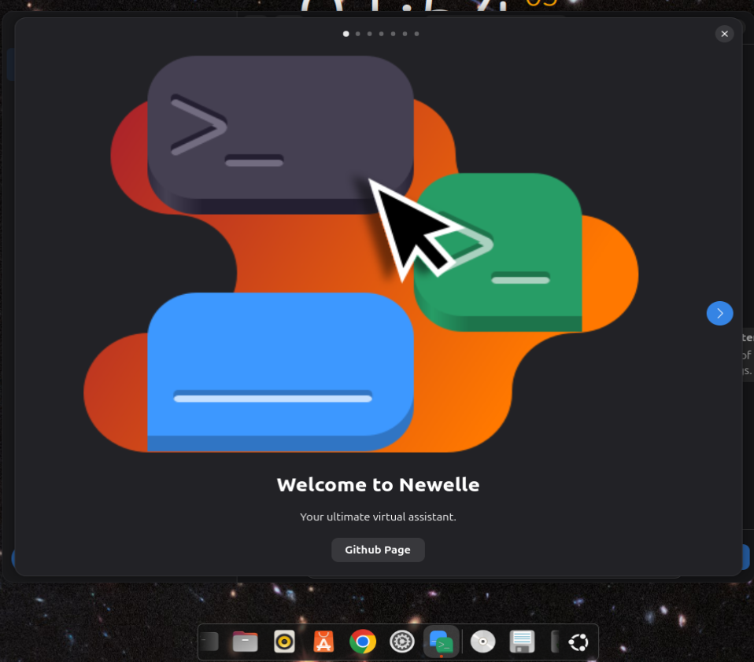Open Files from the dock
754x662 pixels.
(246, 642)
